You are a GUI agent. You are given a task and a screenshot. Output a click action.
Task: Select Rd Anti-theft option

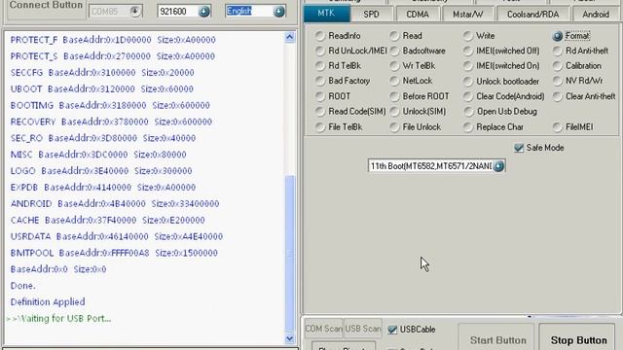click(558, 51)
